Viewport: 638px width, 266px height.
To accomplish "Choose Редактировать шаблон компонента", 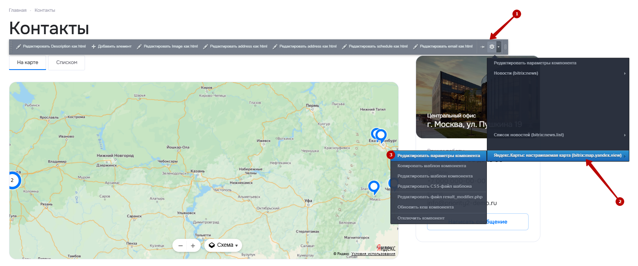I will tap(438, 176).
